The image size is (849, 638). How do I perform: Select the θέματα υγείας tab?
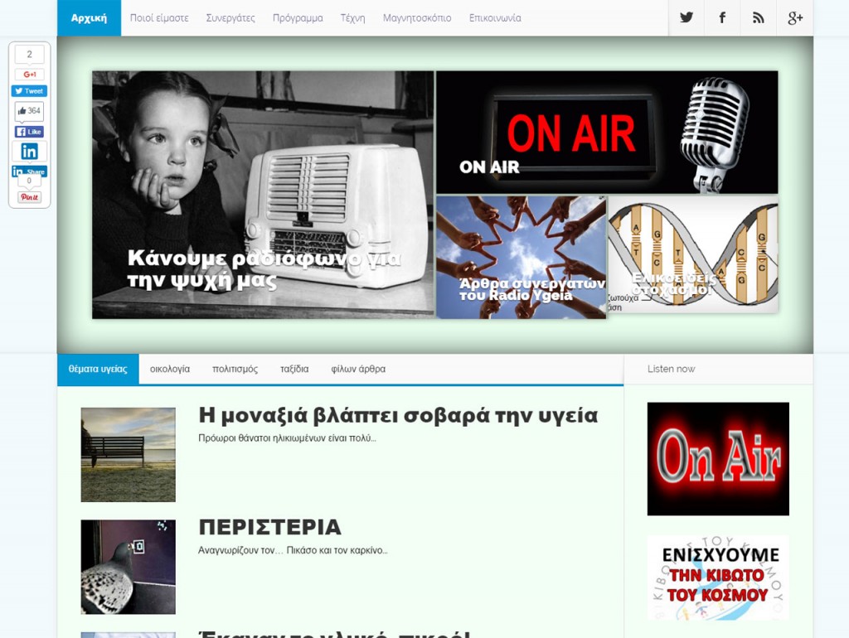point(98,369)
